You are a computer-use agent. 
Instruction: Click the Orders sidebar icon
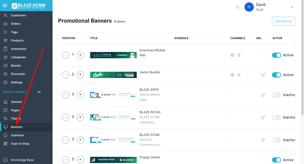(x=5, y=24)
